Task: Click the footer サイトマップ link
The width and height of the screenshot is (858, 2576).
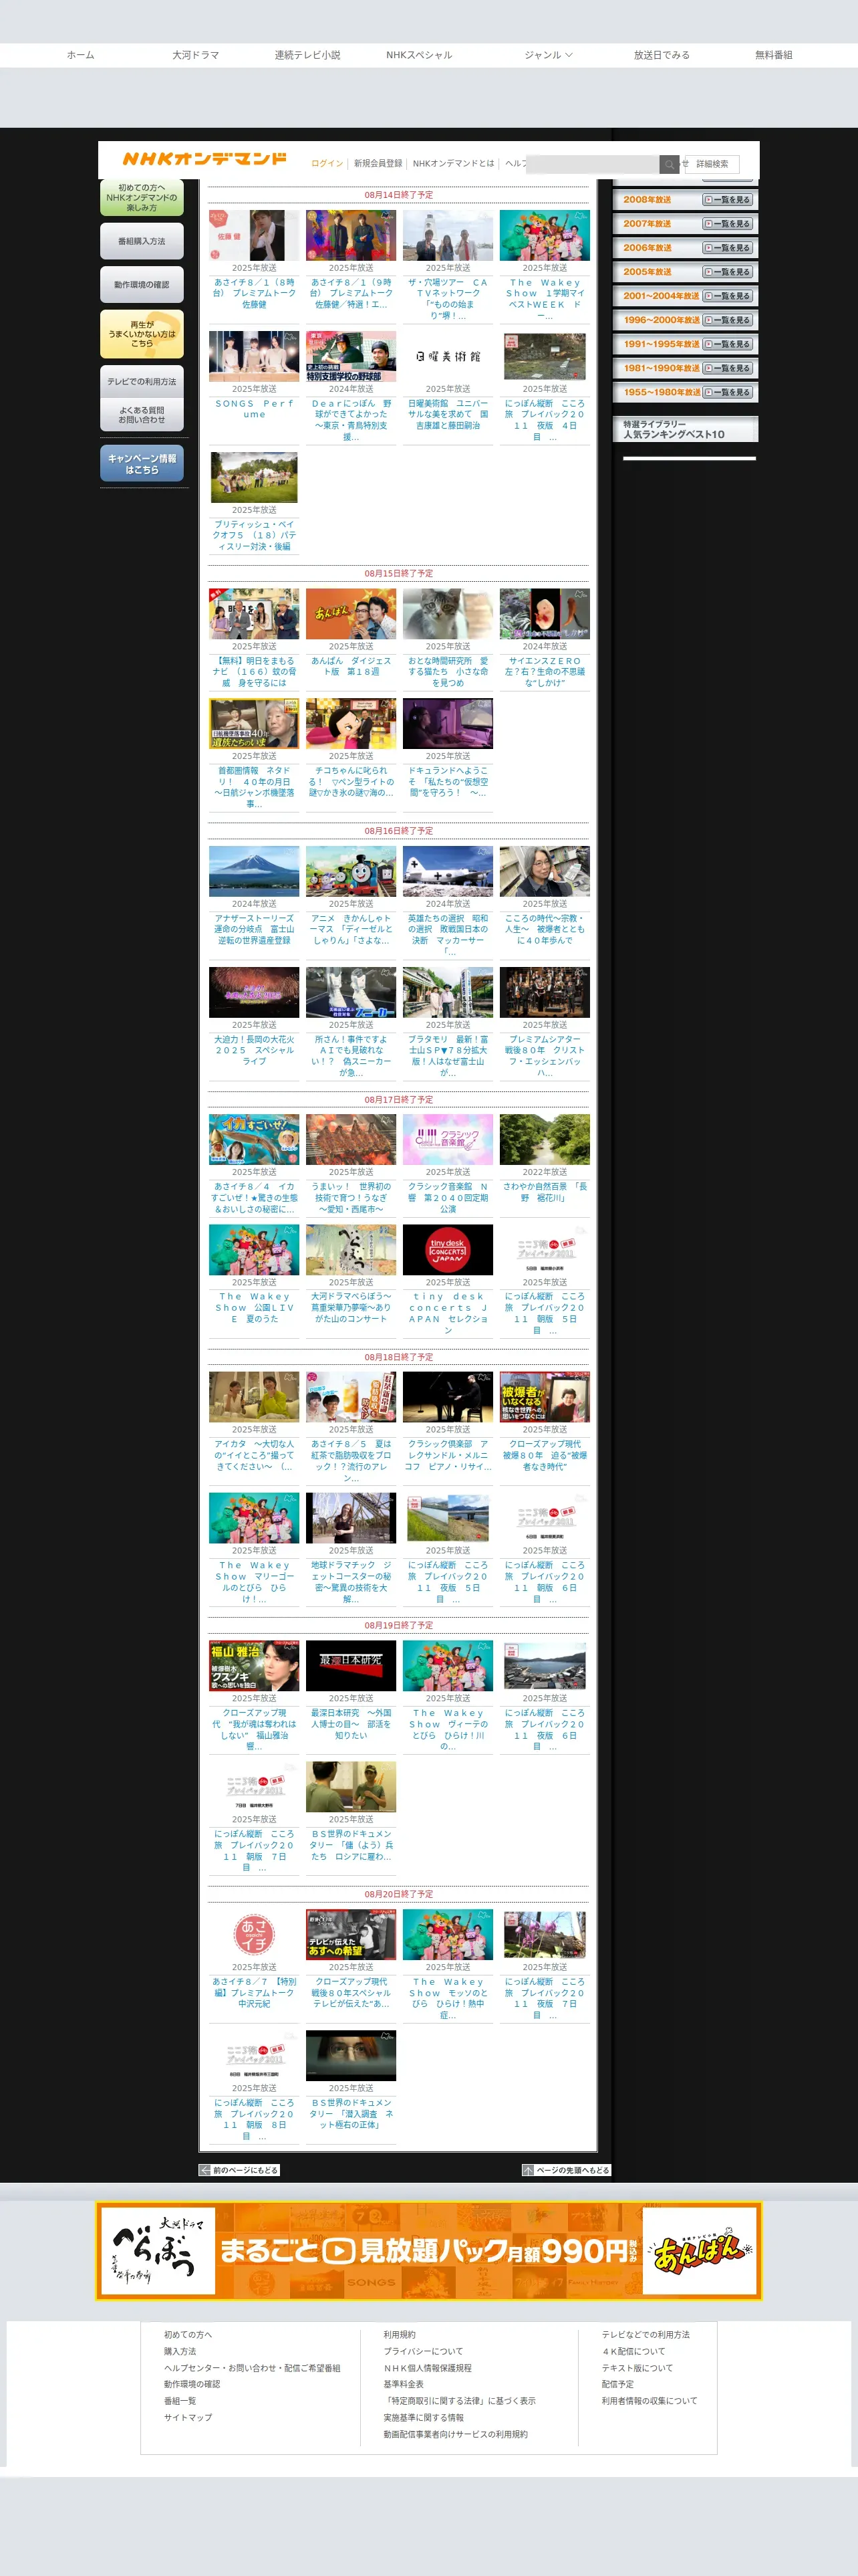Action: coord(188,2417)
